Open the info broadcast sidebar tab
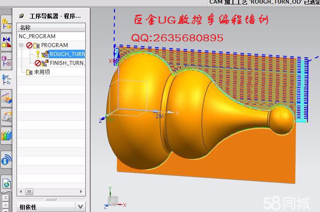The height and width of the screenshot is (212, 320). pyautogui.click(x=6, y=160)
